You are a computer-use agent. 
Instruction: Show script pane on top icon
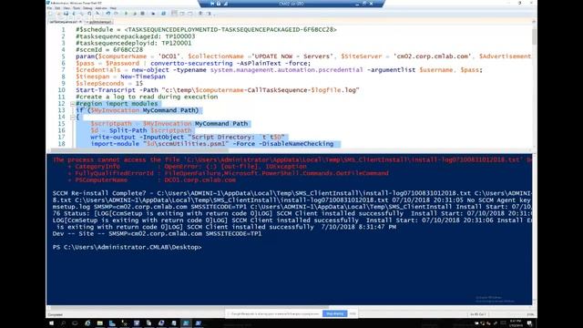click(174, 14)
